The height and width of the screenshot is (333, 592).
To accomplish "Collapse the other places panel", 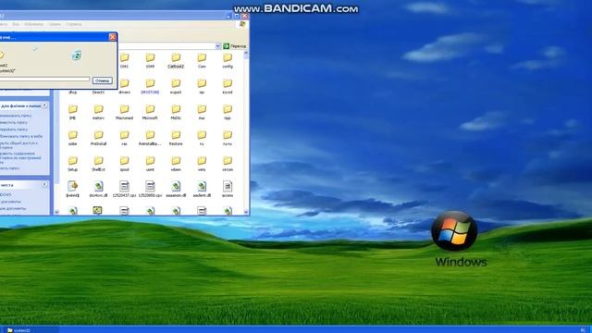I will click(x=44, y=184).
